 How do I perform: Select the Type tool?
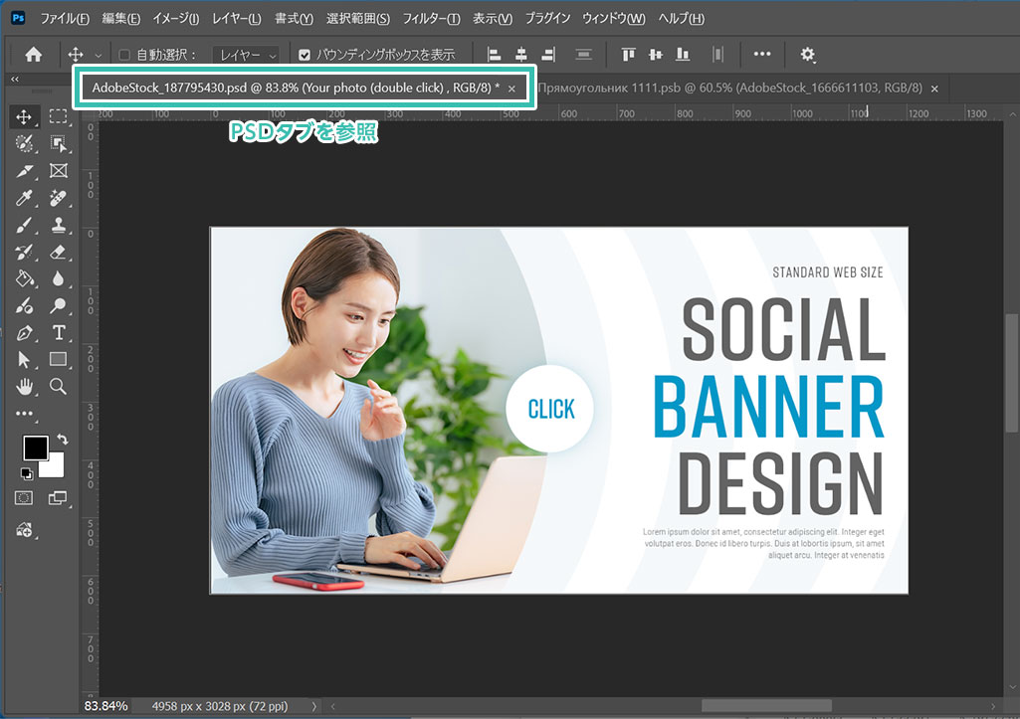point(58,333)
